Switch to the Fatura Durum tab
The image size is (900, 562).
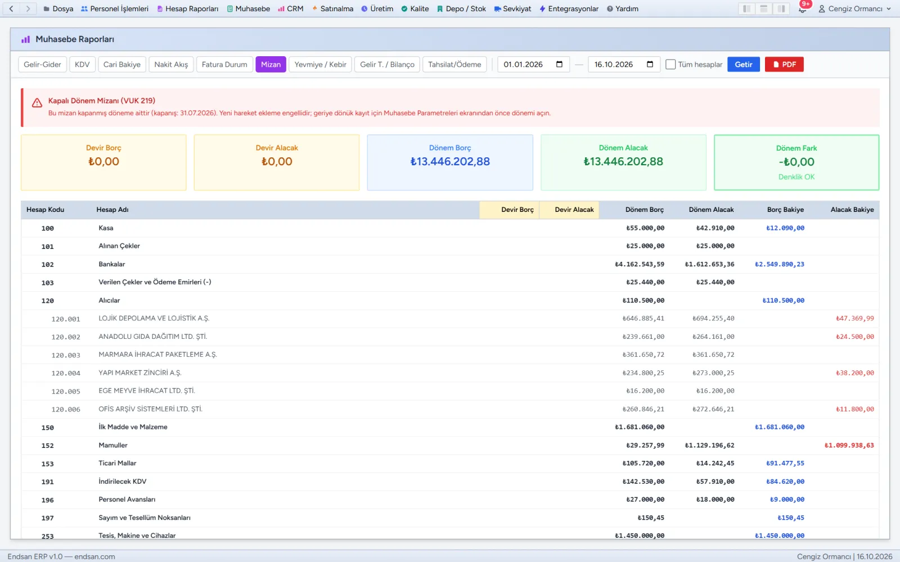tap(224, 65)
